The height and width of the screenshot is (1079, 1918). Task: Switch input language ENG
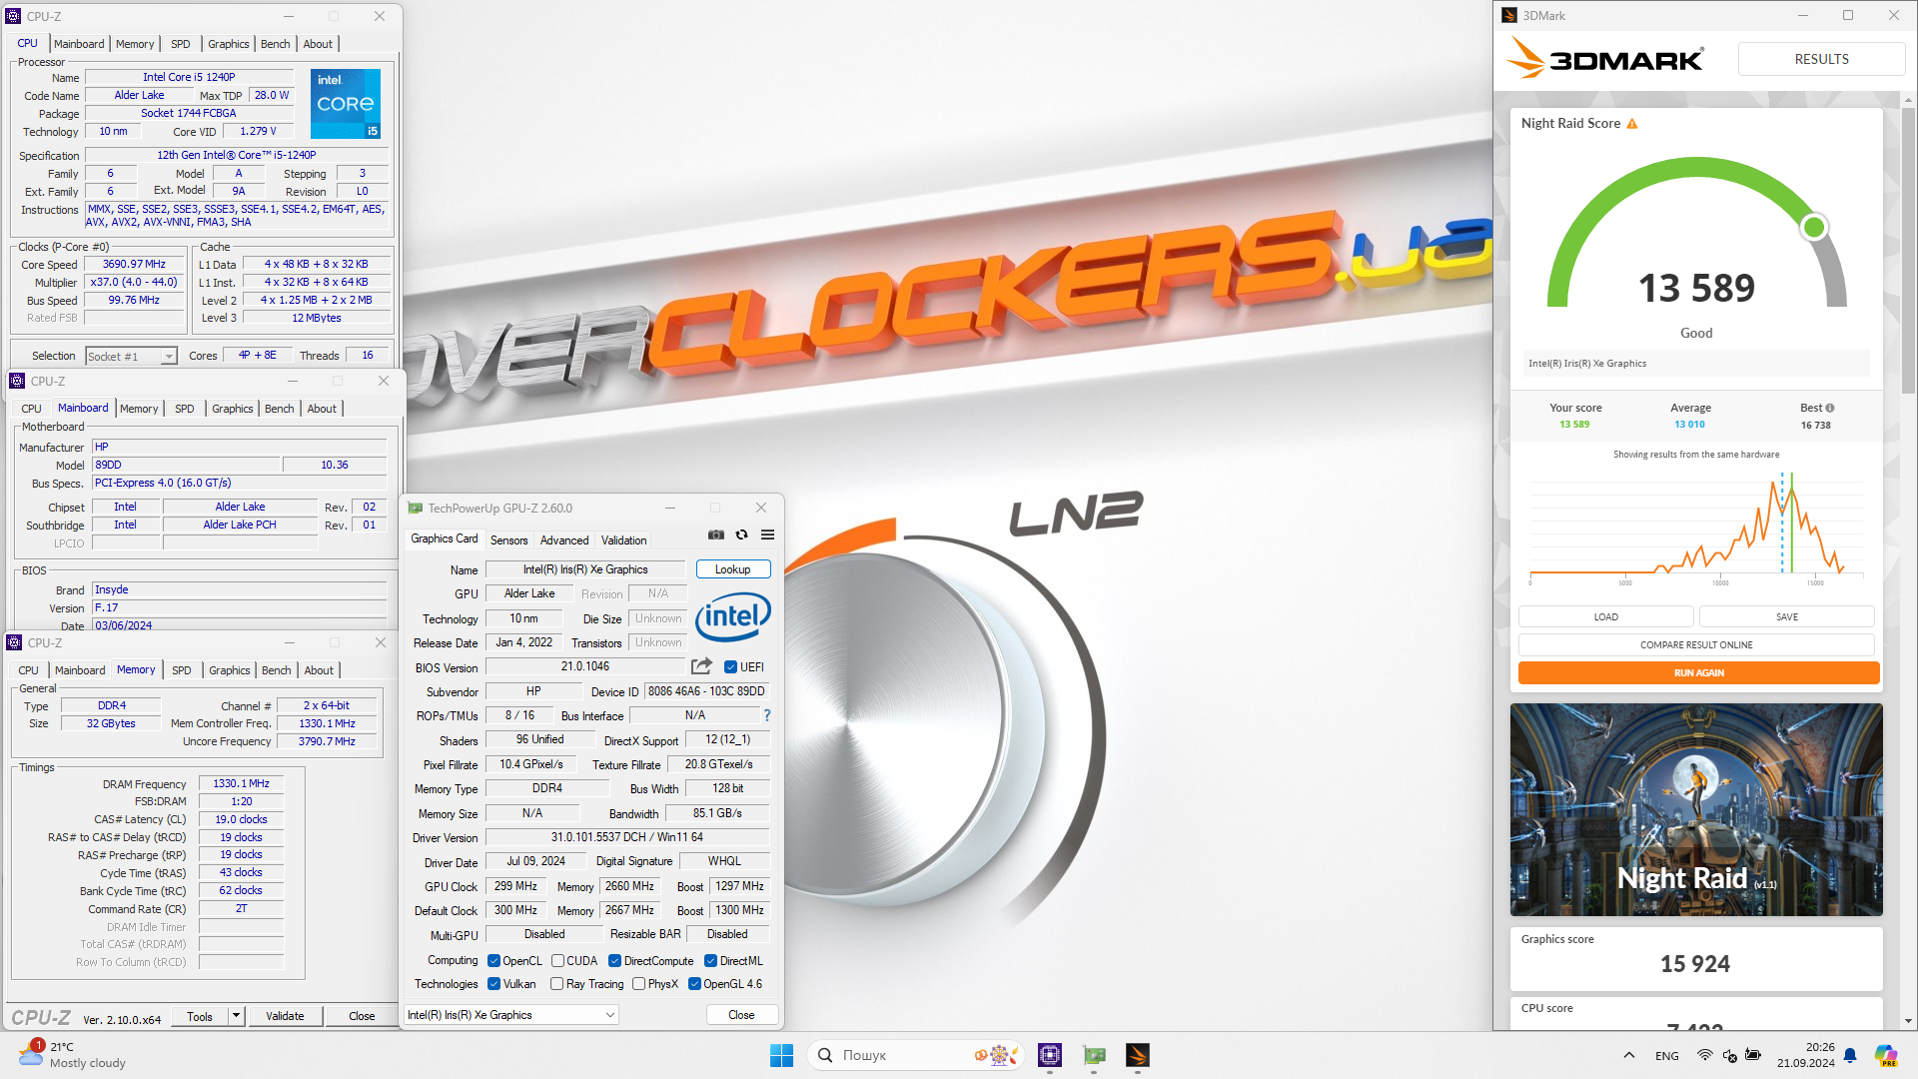coord(1666,1055)
